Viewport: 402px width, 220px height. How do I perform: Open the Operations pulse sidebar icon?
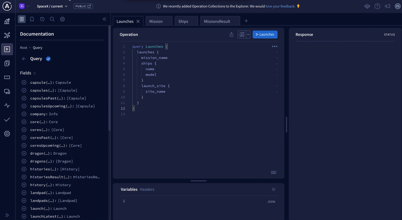point(7,105)
